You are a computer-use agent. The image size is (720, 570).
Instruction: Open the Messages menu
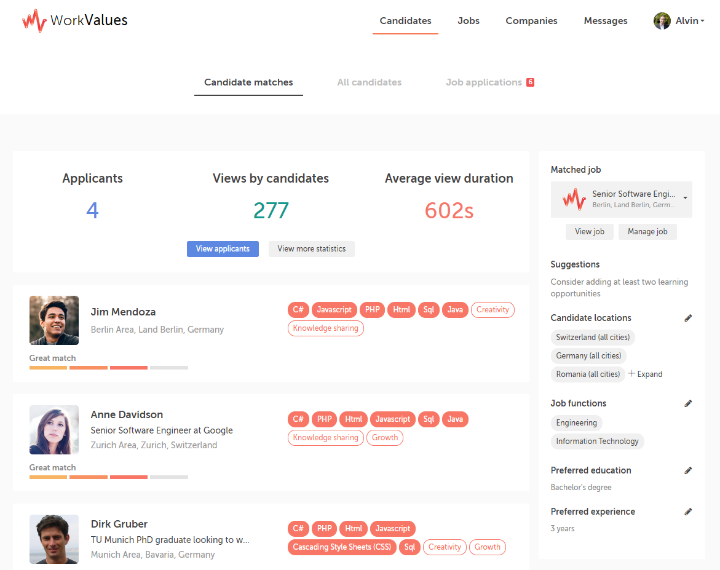click(x=605, y=21)
